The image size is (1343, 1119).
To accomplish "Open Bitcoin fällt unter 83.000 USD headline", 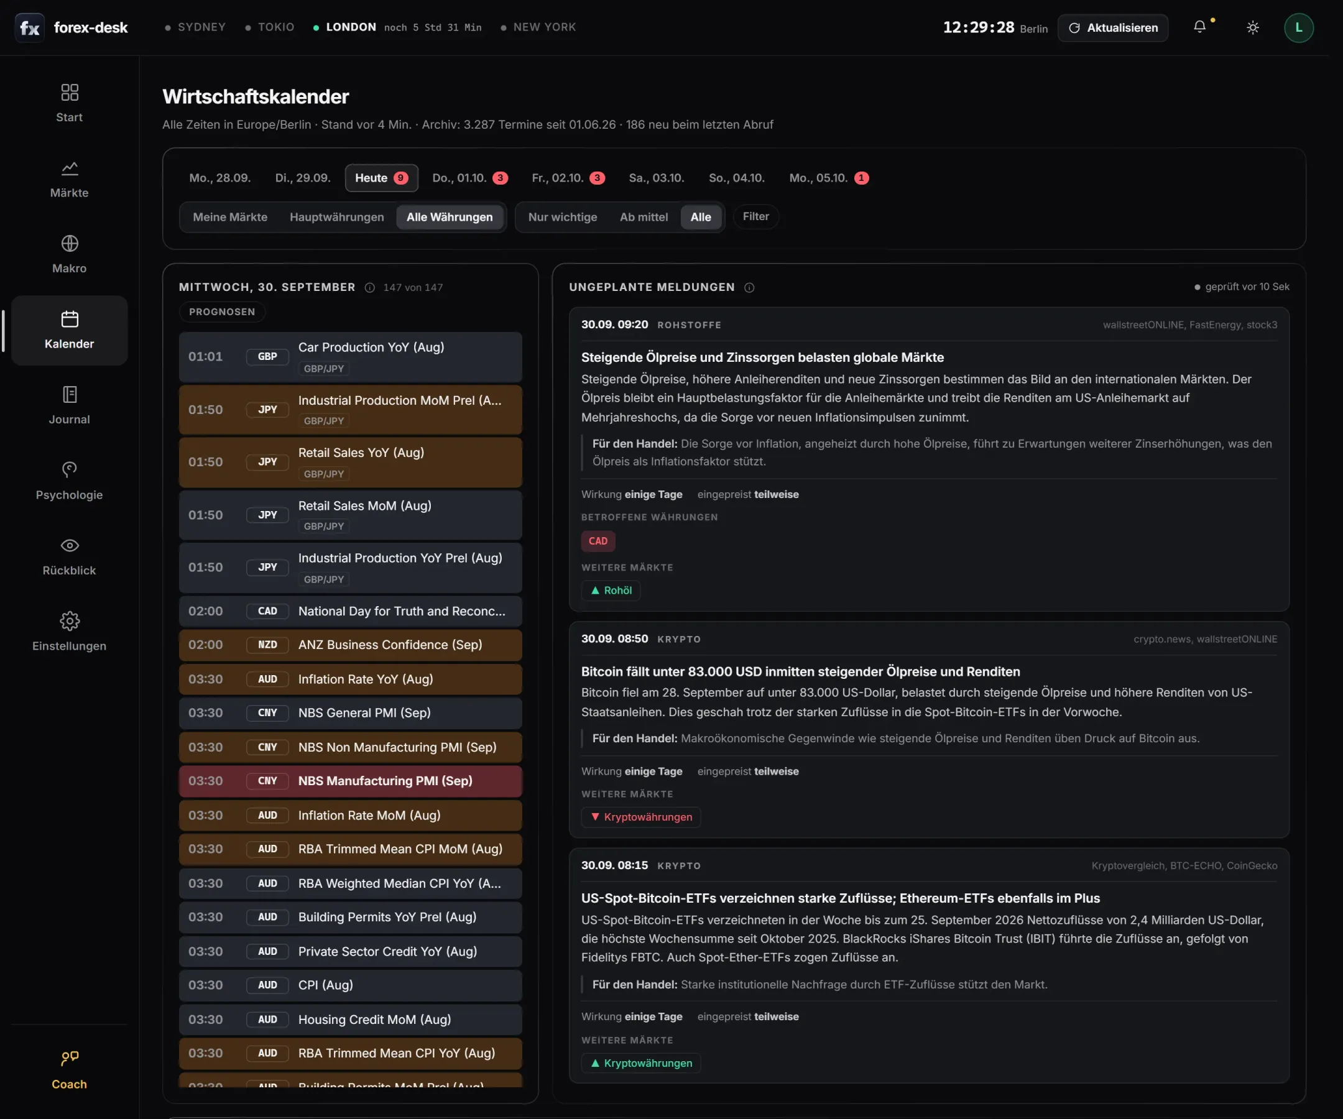I will (x=800, y=671).
